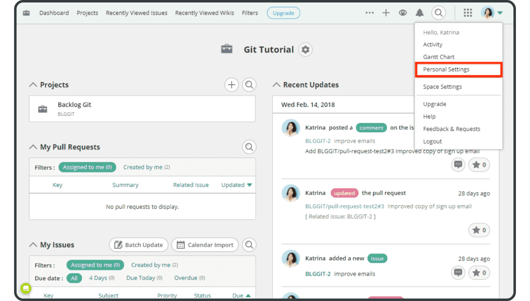Image resolution: width=530 pixels, height=301 pixels.
Task: Open the BLGGIT/pull-request-test2#3 link
Action: click(344, 206)
